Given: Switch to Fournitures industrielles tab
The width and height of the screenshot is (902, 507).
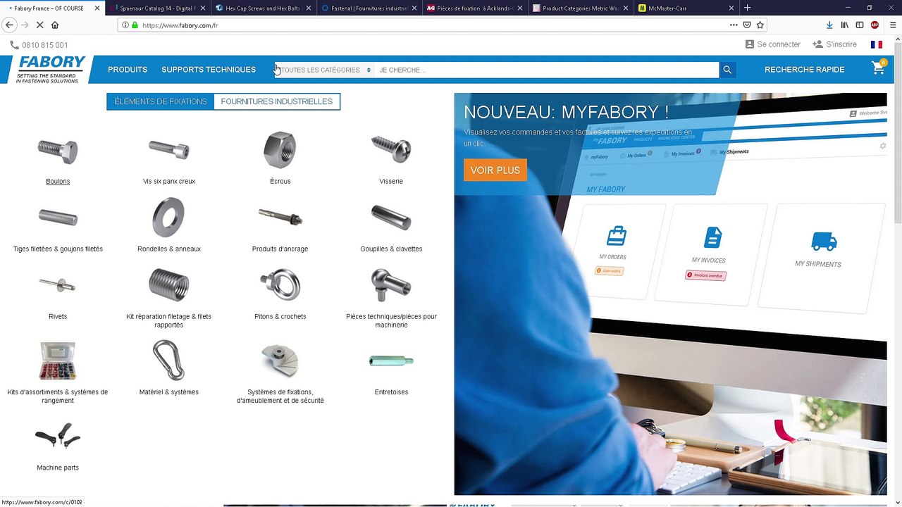Looking at the screenshot, I should pyautogui.click(x=277, y=101).
